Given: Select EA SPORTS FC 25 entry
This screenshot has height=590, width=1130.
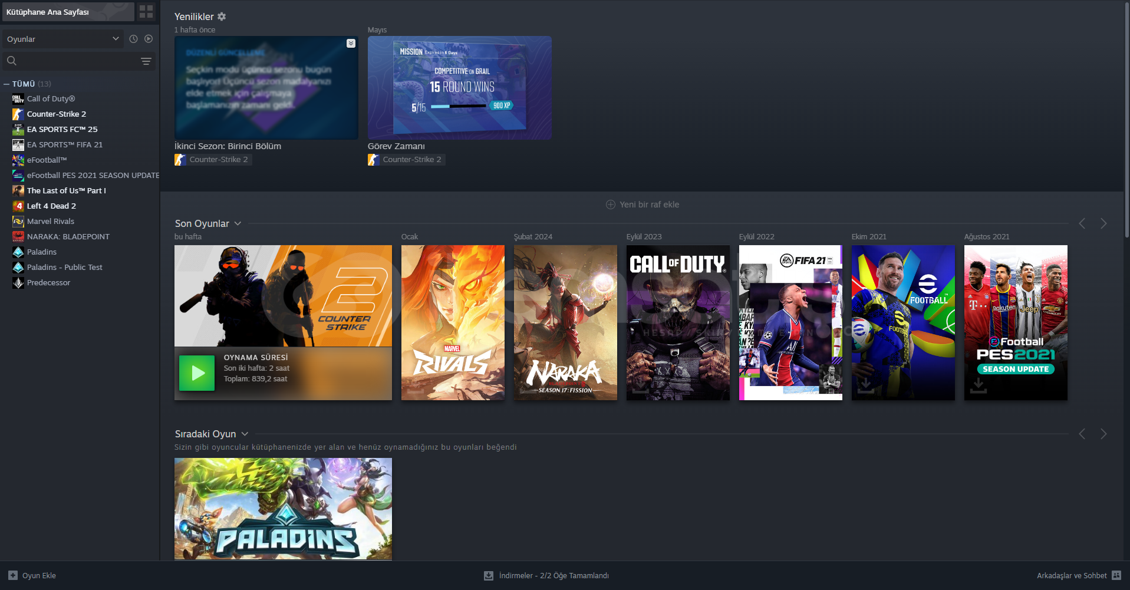Looking at the screenshot, I should 62,129.
